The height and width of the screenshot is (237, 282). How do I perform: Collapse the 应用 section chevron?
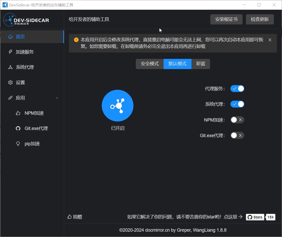57,98
